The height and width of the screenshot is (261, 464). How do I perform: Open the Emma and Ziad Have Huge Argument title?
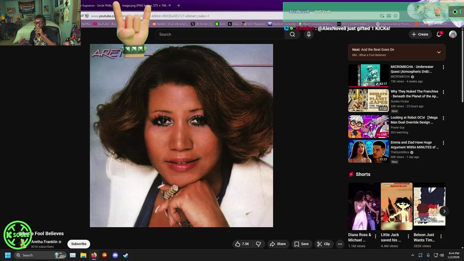pos(415,145)
